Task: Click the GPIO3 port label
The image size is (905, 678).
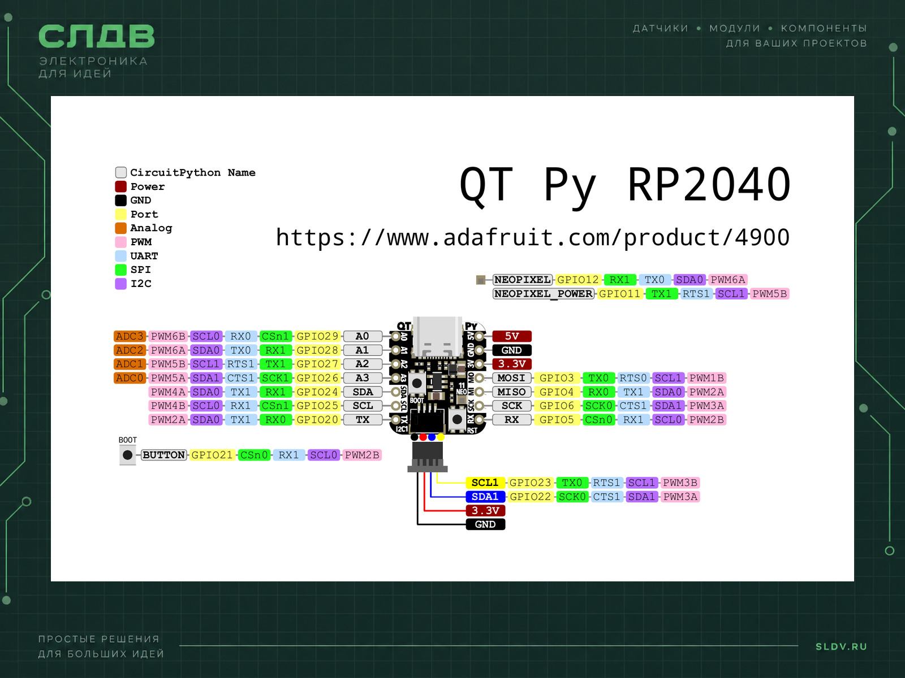Action: click(557, 378)
